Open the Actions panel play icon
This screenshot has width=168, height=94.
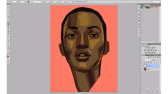pyautogui.click(x=139, y=10)
